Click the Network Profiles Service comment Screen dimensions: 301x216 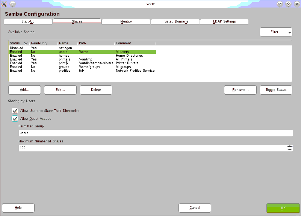pos(135,71)
